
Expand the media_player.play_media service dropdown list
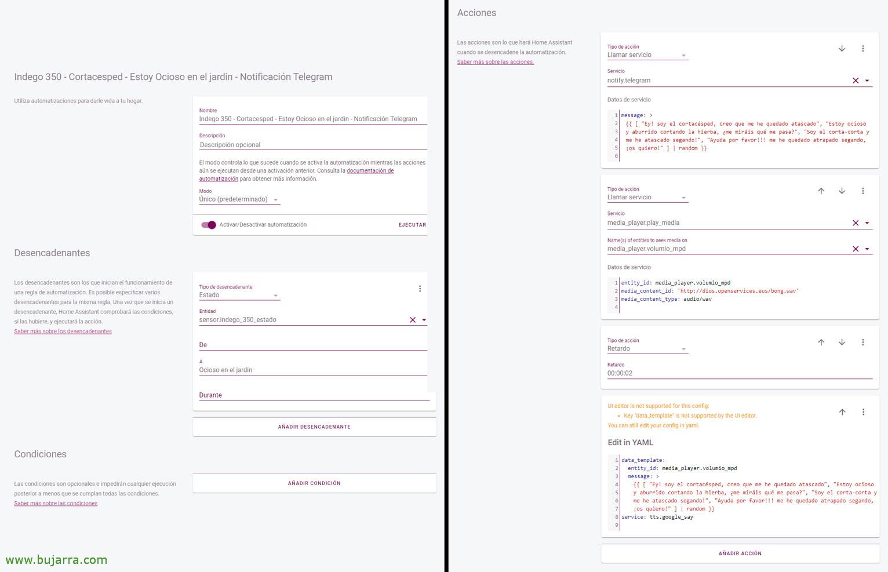(x=867, y=223)
